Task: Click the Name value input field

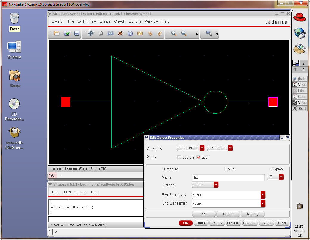Action: 228,177
